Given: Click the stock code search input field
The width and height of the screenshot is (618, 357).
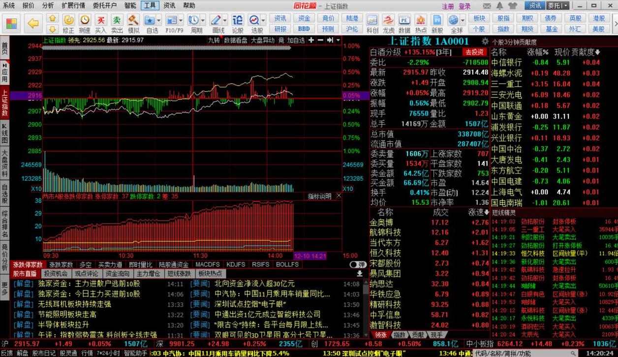Looking at the screenshot, I should coord(522,353).
